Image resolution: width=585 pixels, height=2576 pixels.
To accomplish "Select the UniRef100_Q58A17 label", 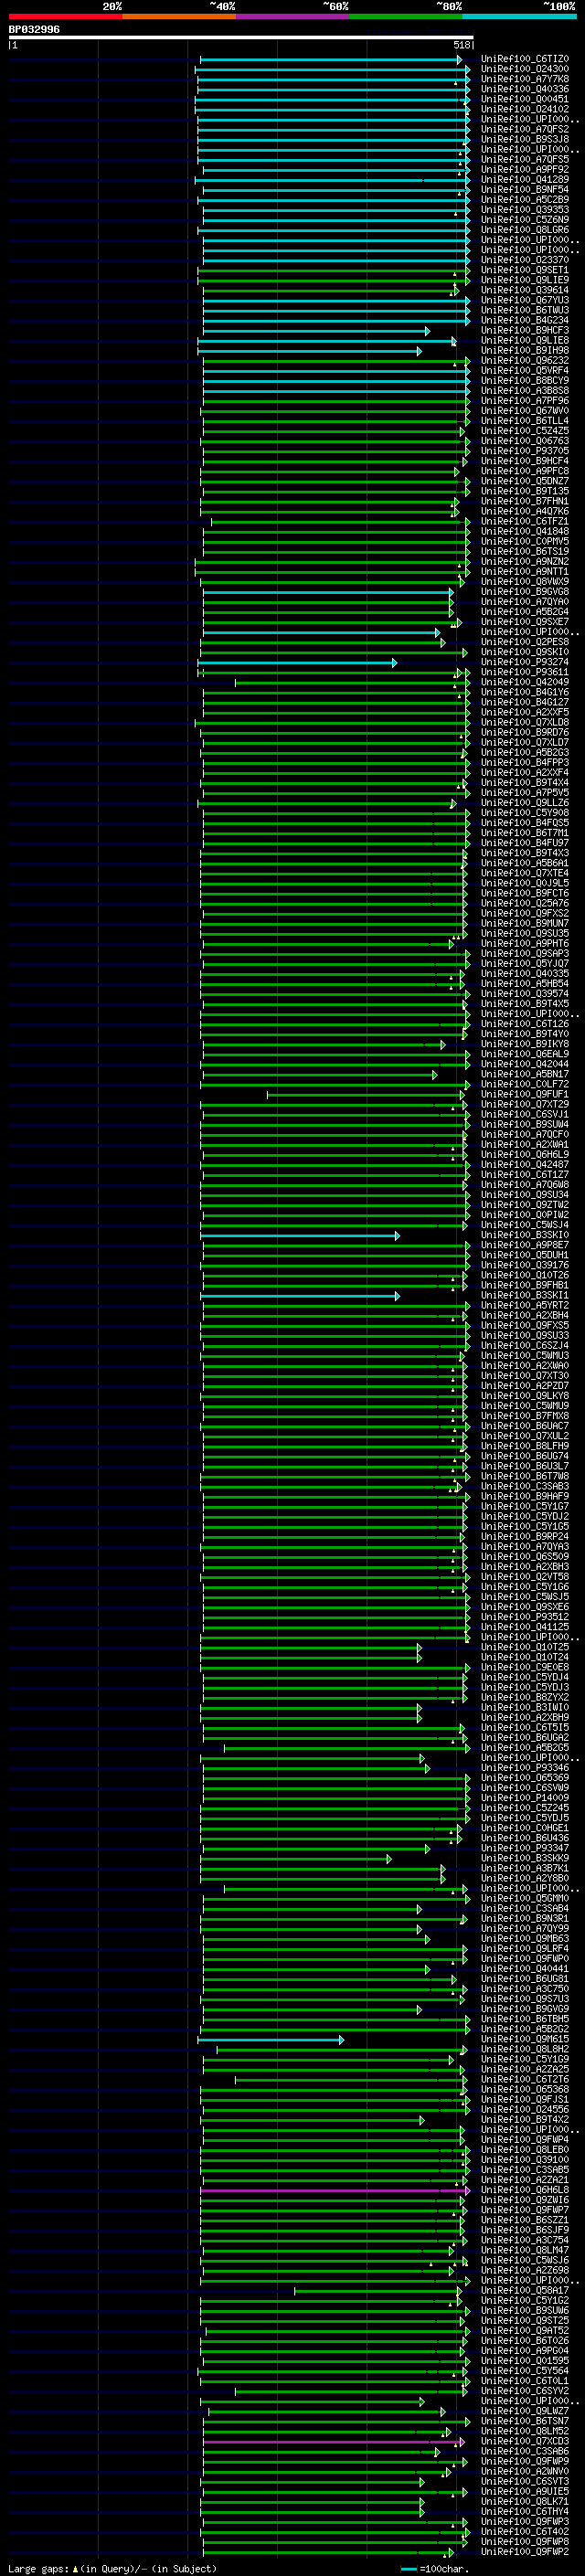I will (x=524, y=2291).
